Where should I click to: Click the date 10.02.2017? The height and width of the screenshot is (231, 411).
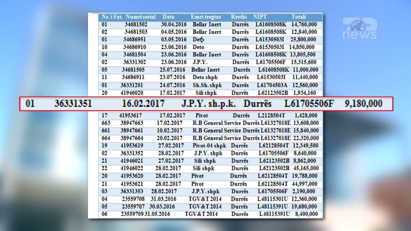point(170,131)
